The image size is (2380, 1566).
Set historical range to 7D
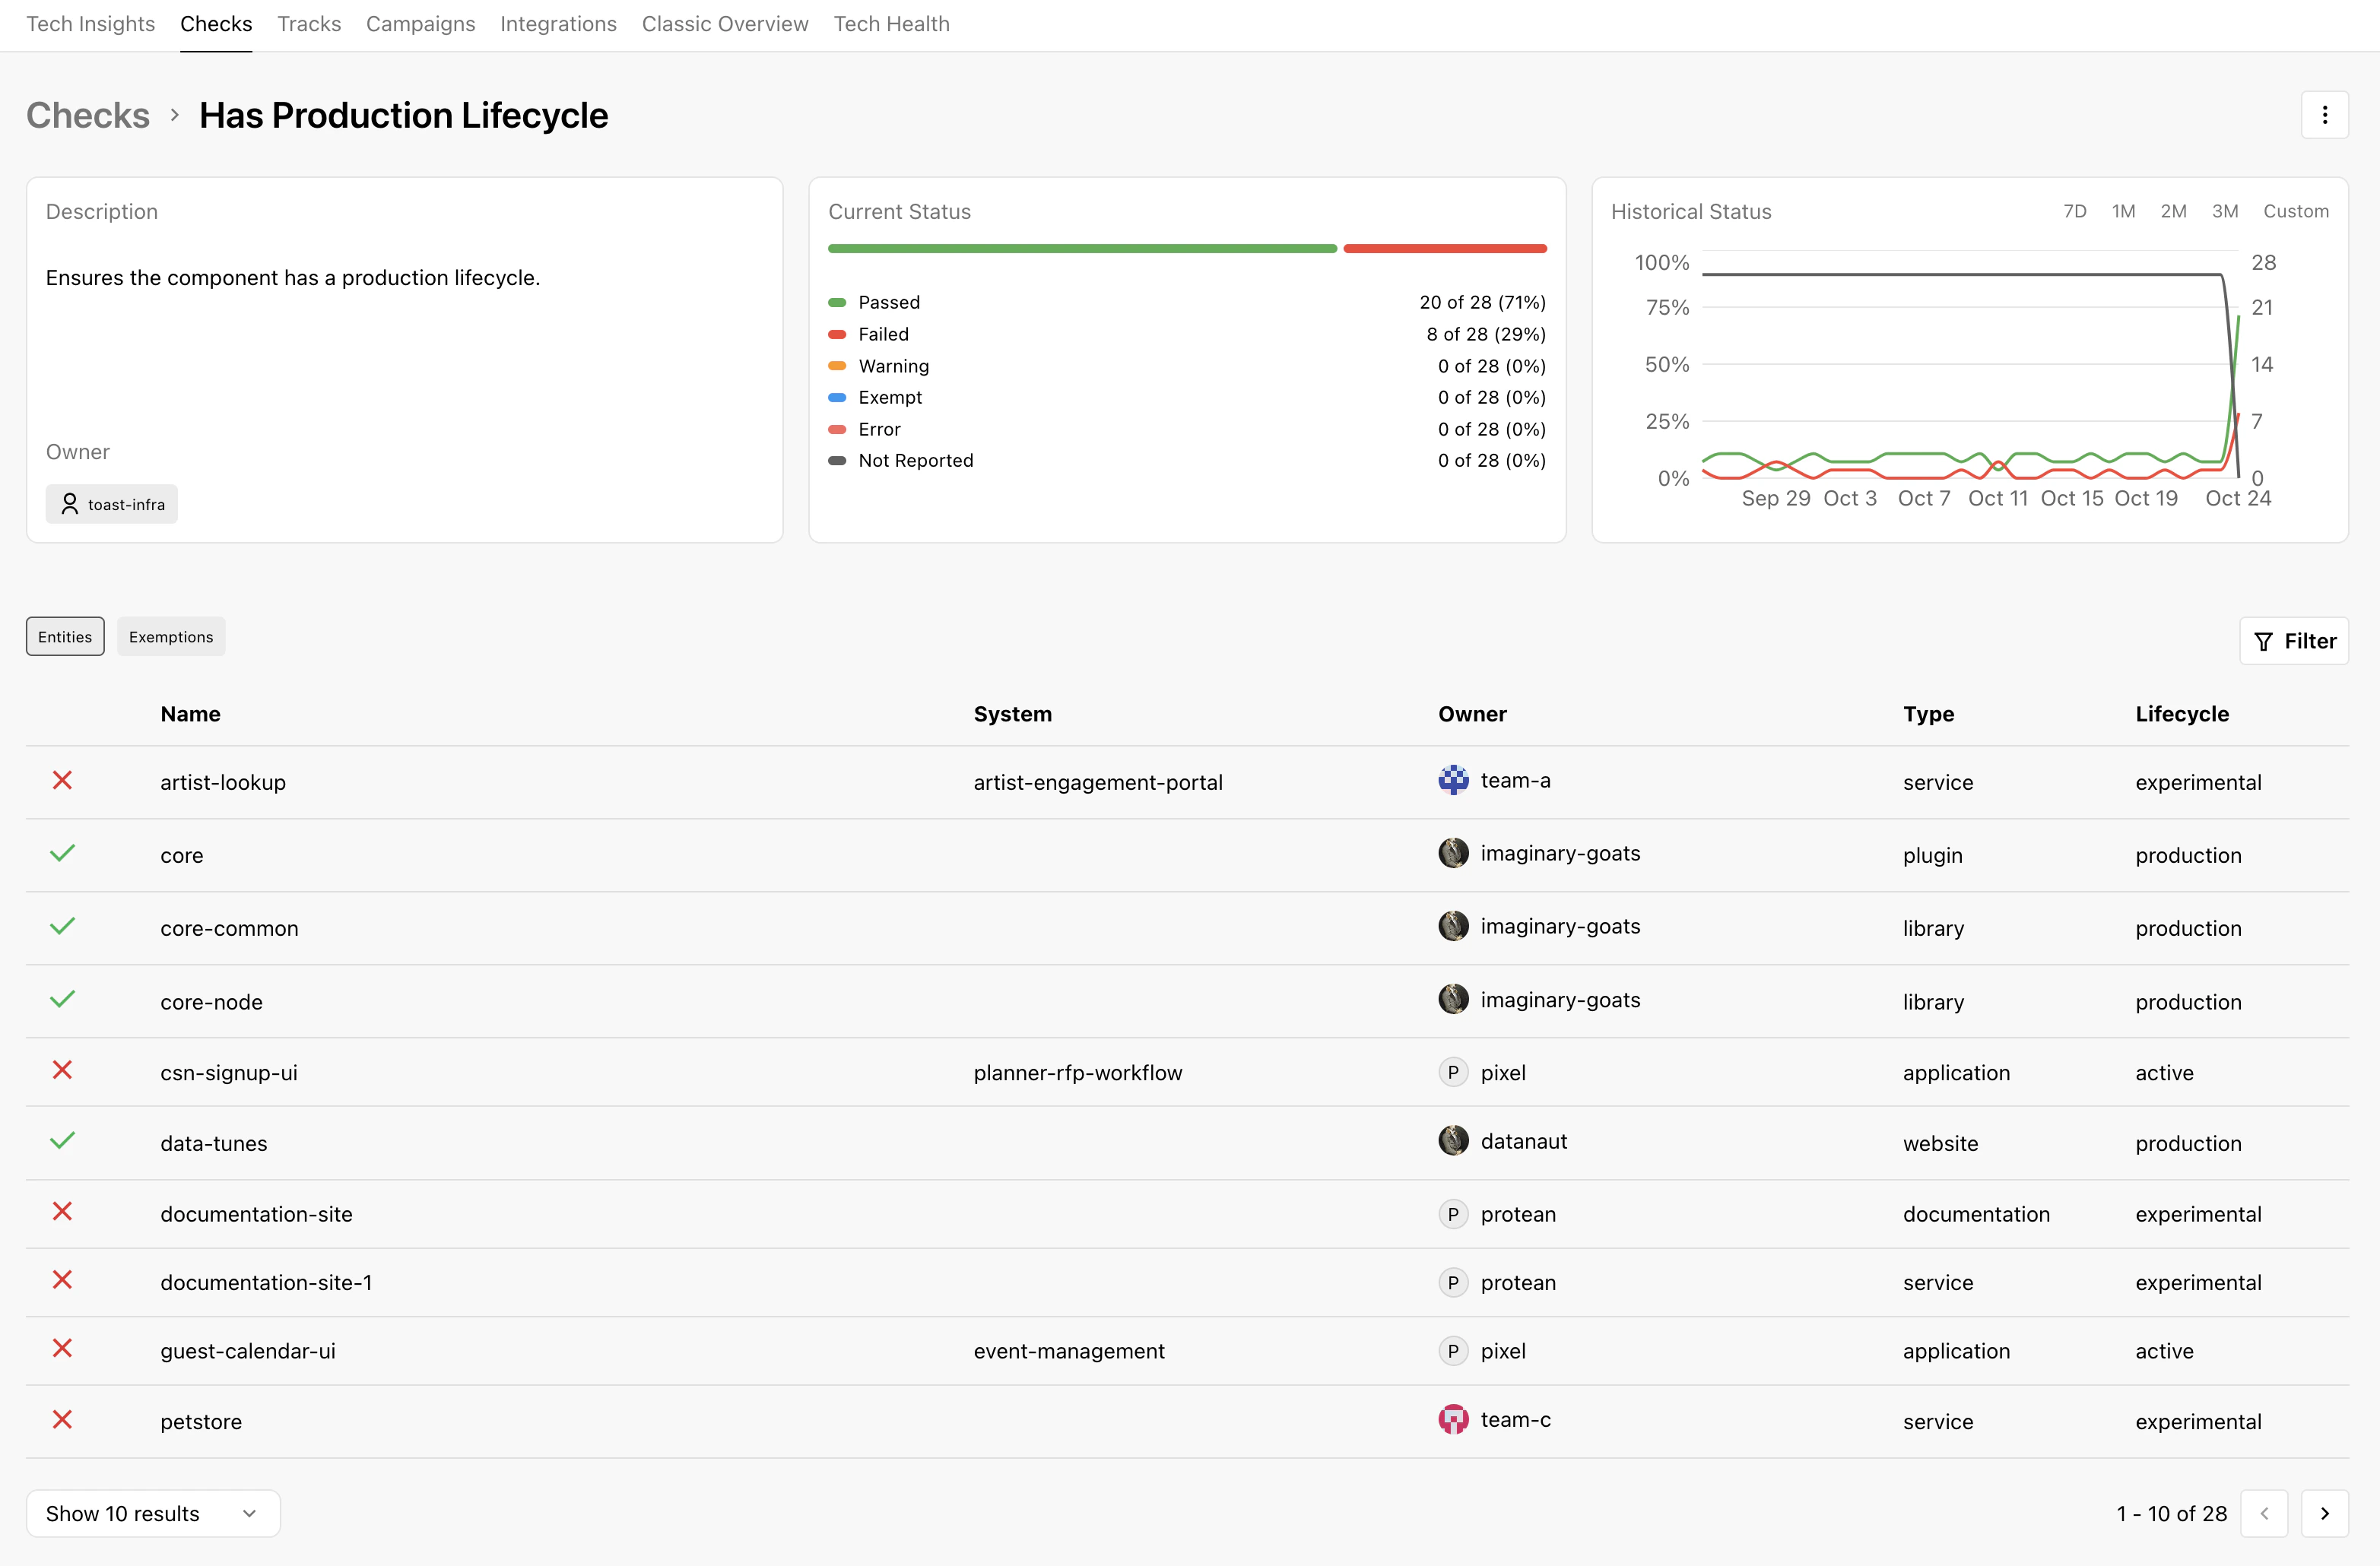[2075, 211]
